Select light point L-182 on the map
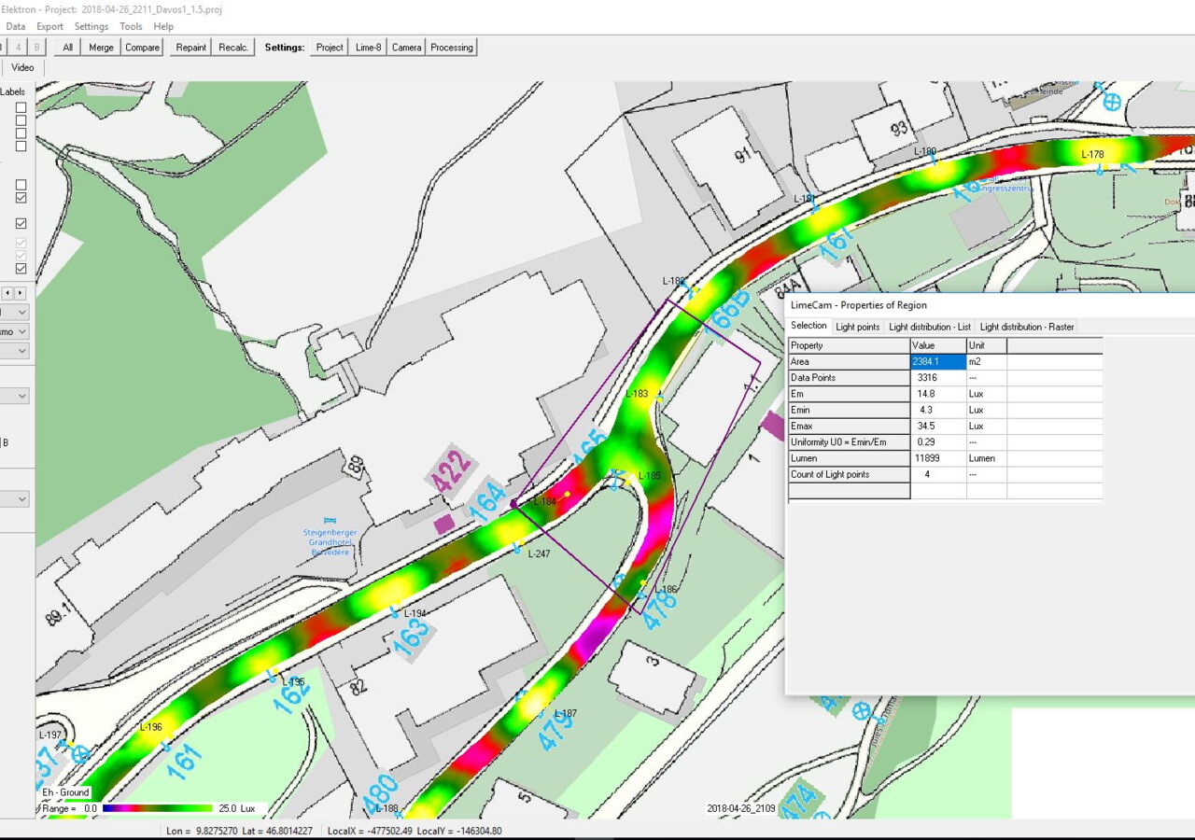Image resolution: width=1195 pixels, height=840 pixels. coord(674,280)
